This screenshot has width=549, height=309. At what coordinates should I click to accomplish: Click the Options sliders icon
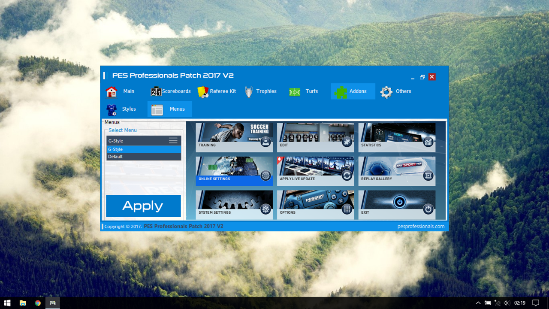click(347, 209)
